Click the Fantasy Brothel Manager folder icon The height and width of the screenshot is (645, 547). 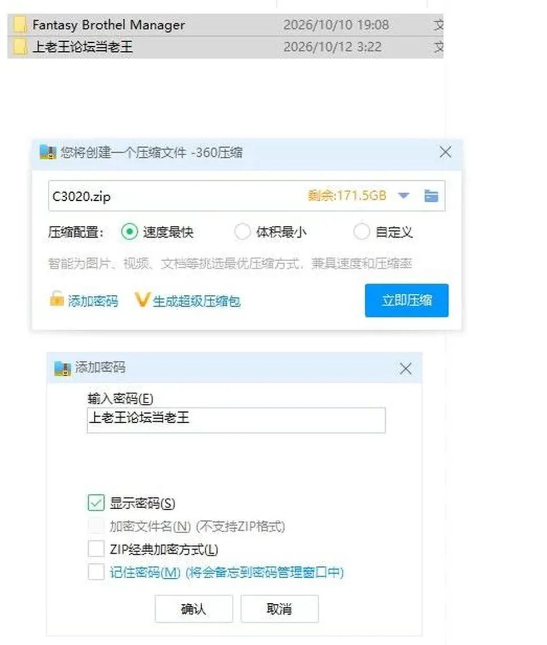point(20,25)
